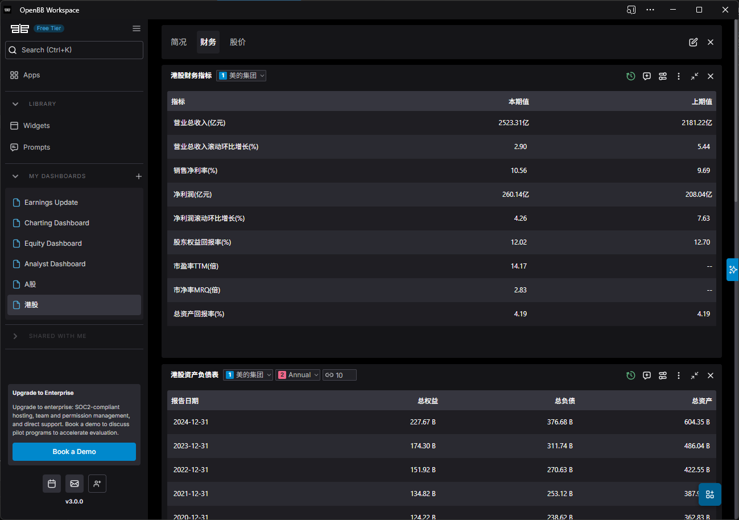
Task: Click the 总资产 column header
Action: click(x=702, y=401)
